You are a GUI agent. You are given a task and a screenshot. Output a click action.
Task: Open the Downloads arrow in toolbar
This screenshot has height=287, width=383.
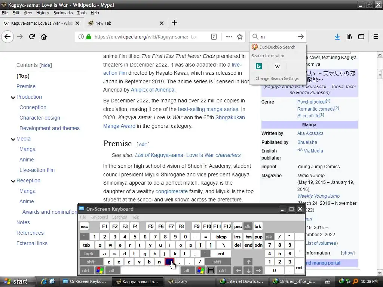pos(337,37)
